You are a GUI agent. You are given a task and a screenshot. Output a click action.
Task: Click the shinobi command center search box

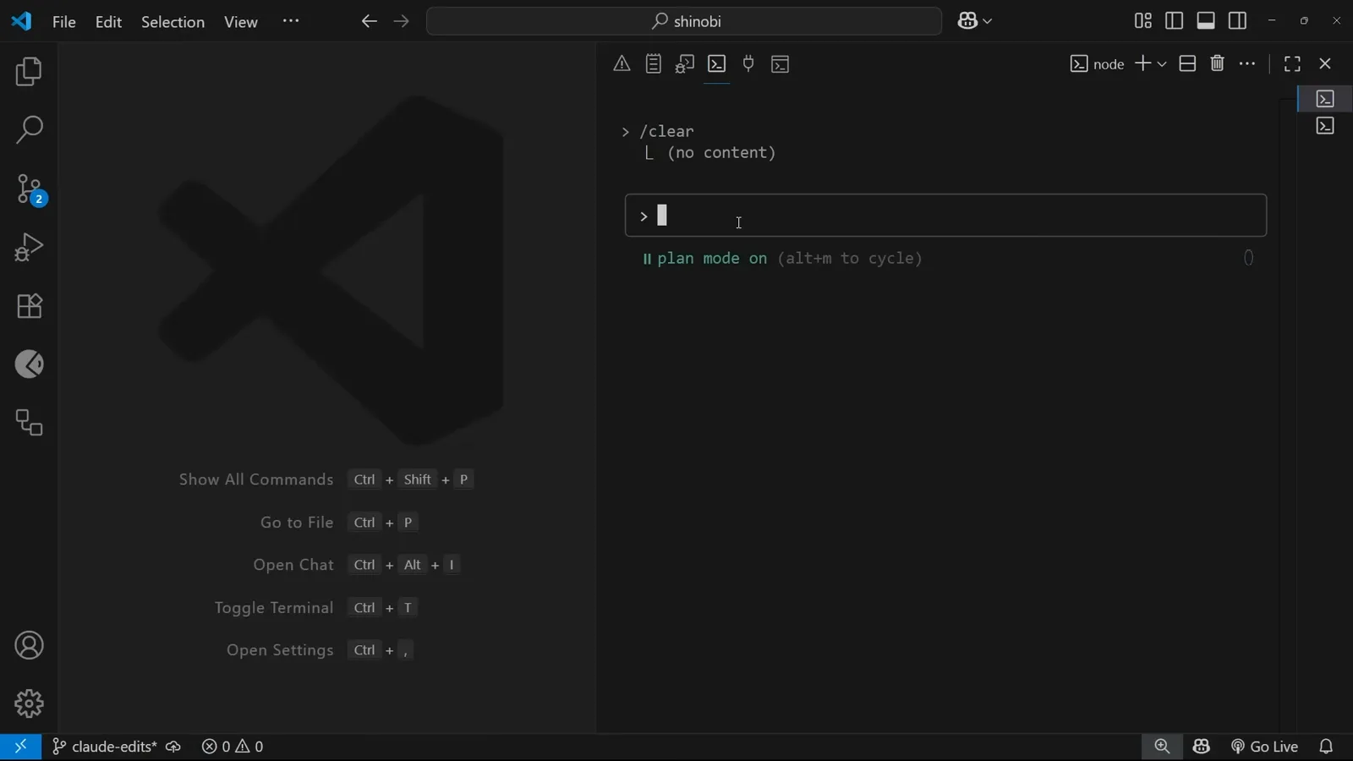684,21
